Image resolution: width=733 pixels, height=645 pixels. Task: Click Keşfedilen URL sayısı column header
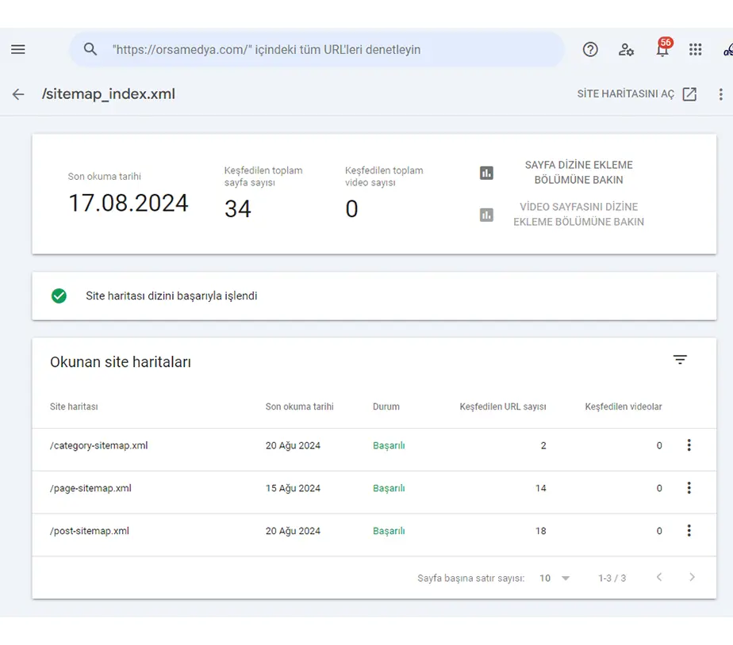click(503, 406)
